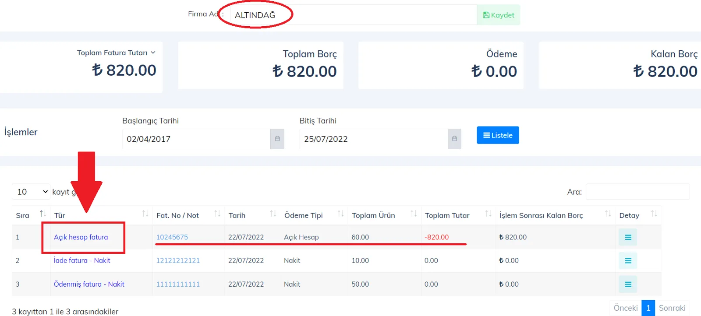
Task: Open the records per page selector
Action: pos(31,192)
